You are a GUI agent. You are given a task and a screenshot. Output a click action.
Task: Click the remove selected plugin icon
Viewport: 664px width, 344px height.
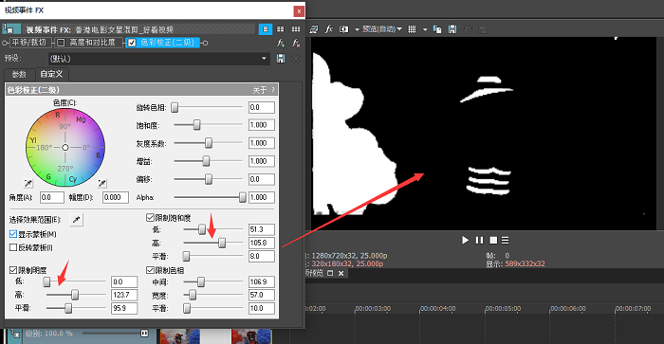click(296, 43)
